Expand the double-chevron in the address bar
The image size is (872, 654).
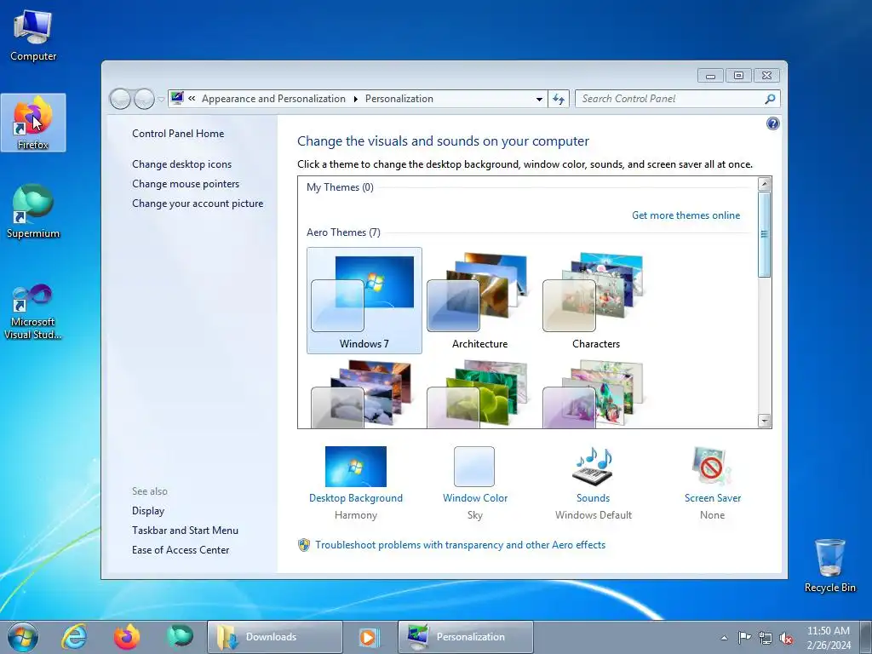coord(192,99)
